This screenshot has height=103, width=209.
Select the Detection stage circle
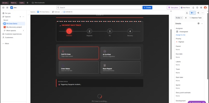click(x=69, y=31)
